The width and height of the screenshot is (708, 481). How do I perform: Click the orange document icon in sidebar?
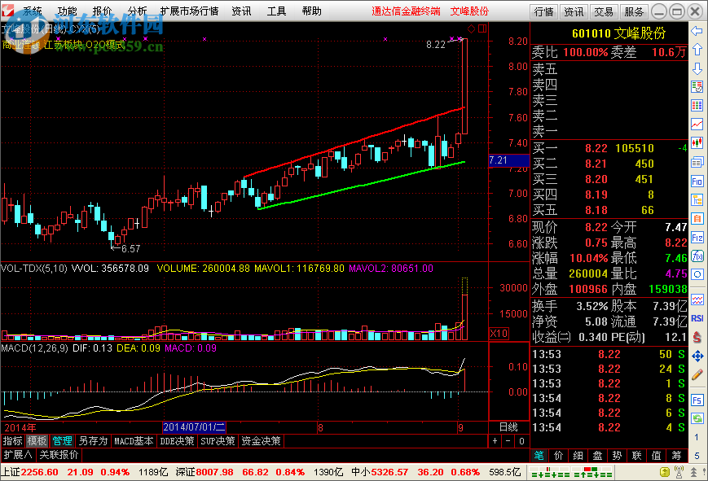(697, 218)
